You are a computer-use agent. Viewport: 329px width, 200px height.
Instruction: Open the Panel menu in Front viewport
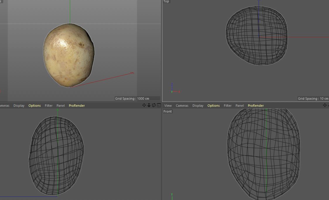tap(240, 106)
